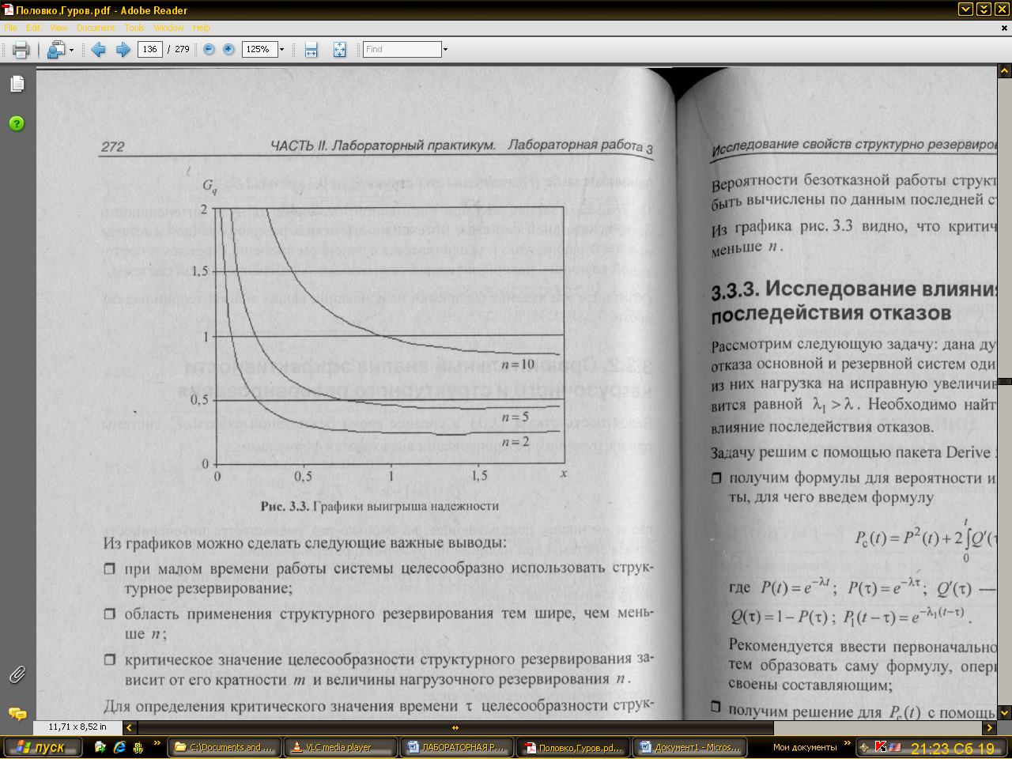Viewport: 1012px width, 759px height.
Task: Click the page header number 272
Action: coord(113,147)
